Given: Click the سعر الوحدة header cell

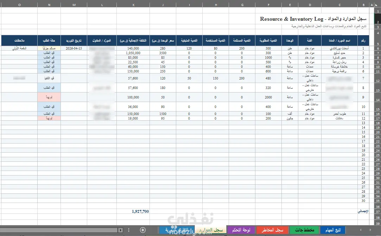Looking at the screenshot, I should (x=163, y=40).
